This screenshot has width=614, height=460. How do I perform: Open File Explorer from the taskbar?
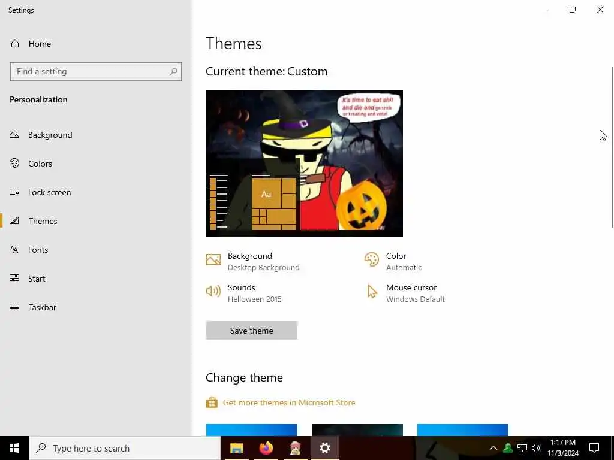[236, 448]
